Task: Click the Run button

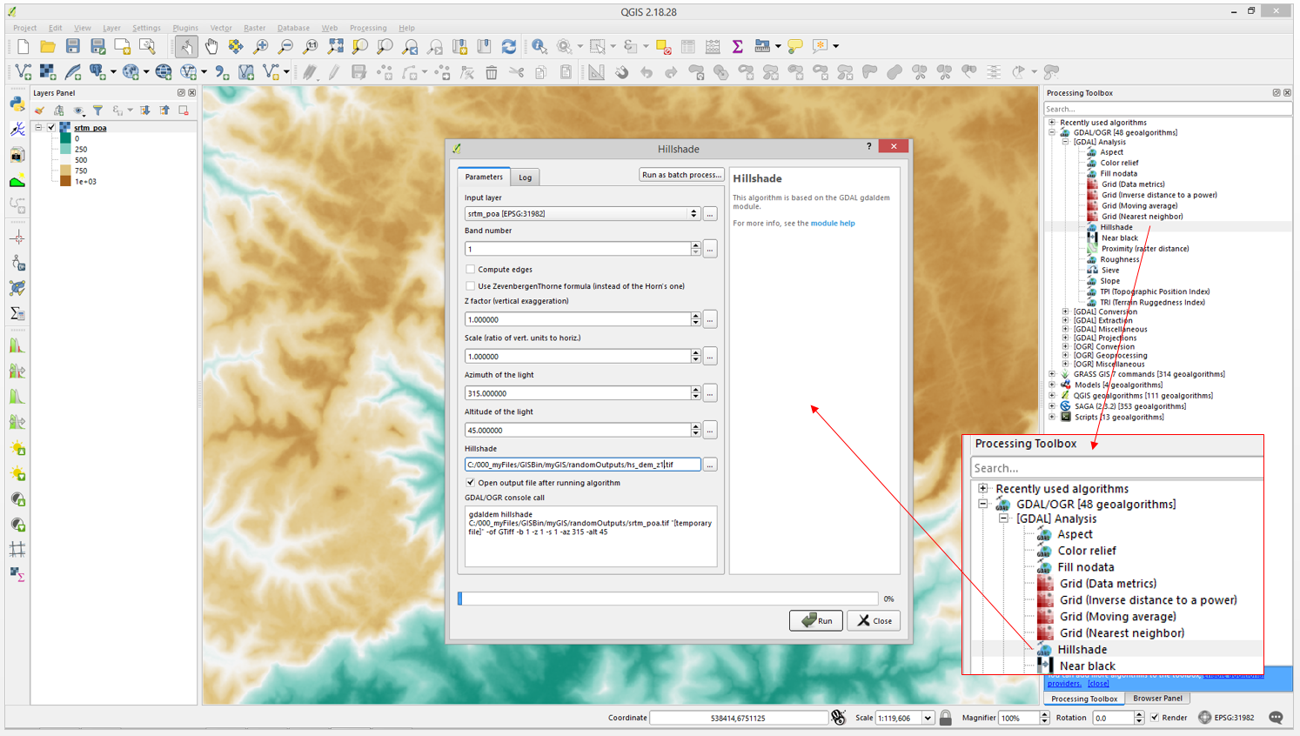Action: click(815, 620)
